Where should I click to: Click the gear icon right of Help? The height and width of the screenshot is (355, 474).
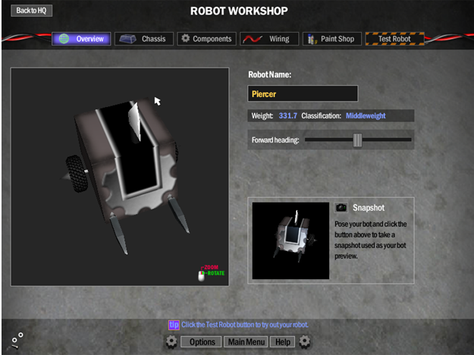click(304, 341)
